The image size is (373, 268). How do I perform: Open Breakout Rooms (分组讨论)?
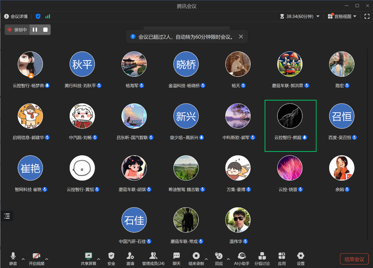coord(262,256)
